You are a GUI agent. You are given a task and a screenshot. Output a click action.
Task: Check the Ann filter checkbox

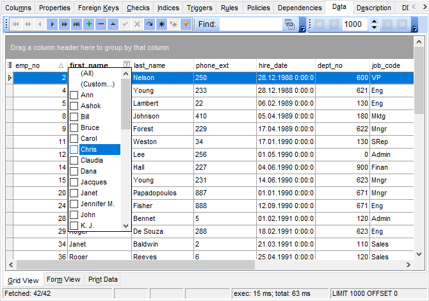point(74,95)
